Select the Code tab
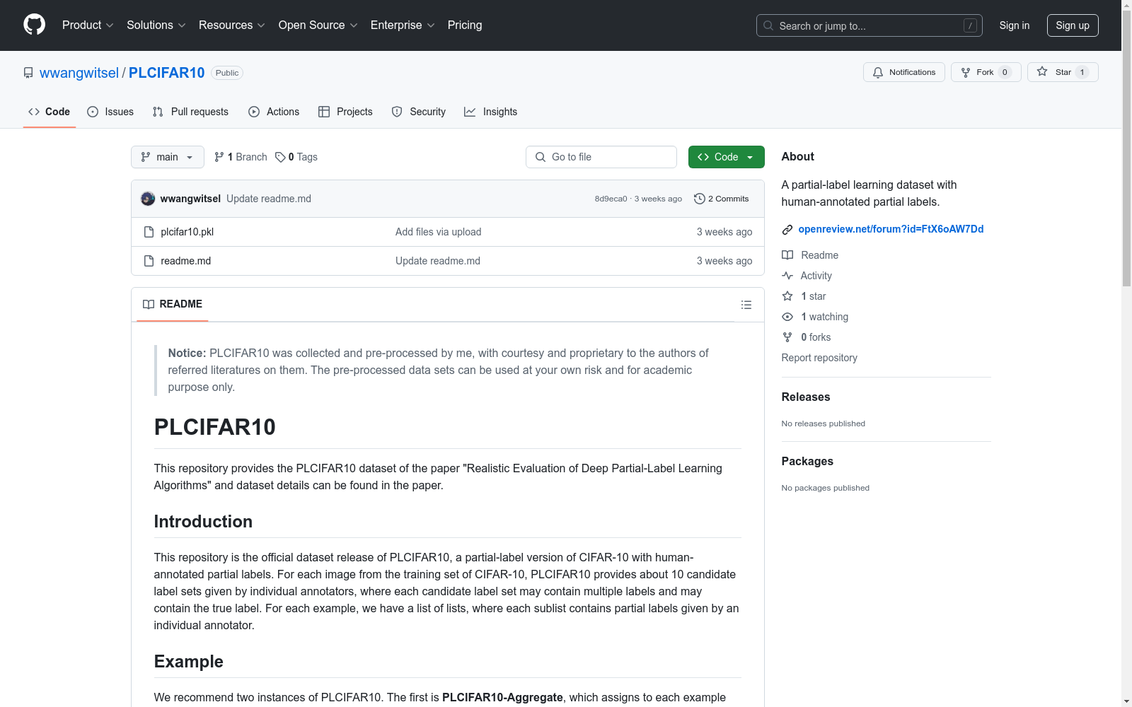Viewport: 1132px width, 707px height. point(50,112)
